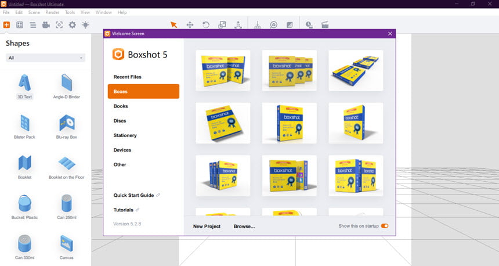Click the focus frame toolbar icon
This screenshot has width=499, height=266.
pos(59,24)
